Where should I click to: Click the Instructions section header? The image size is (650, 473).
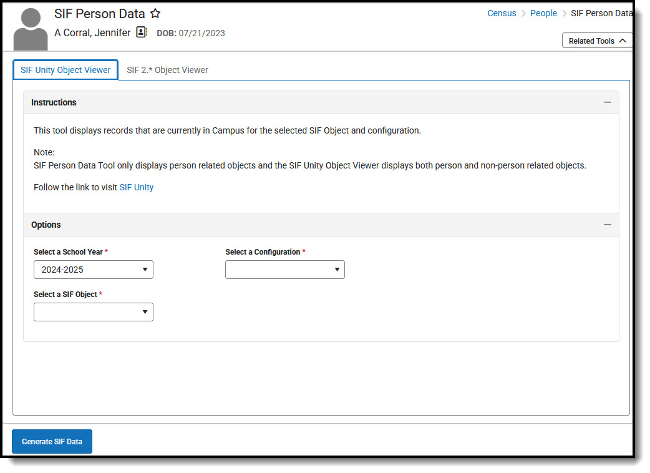pos(54,102)
